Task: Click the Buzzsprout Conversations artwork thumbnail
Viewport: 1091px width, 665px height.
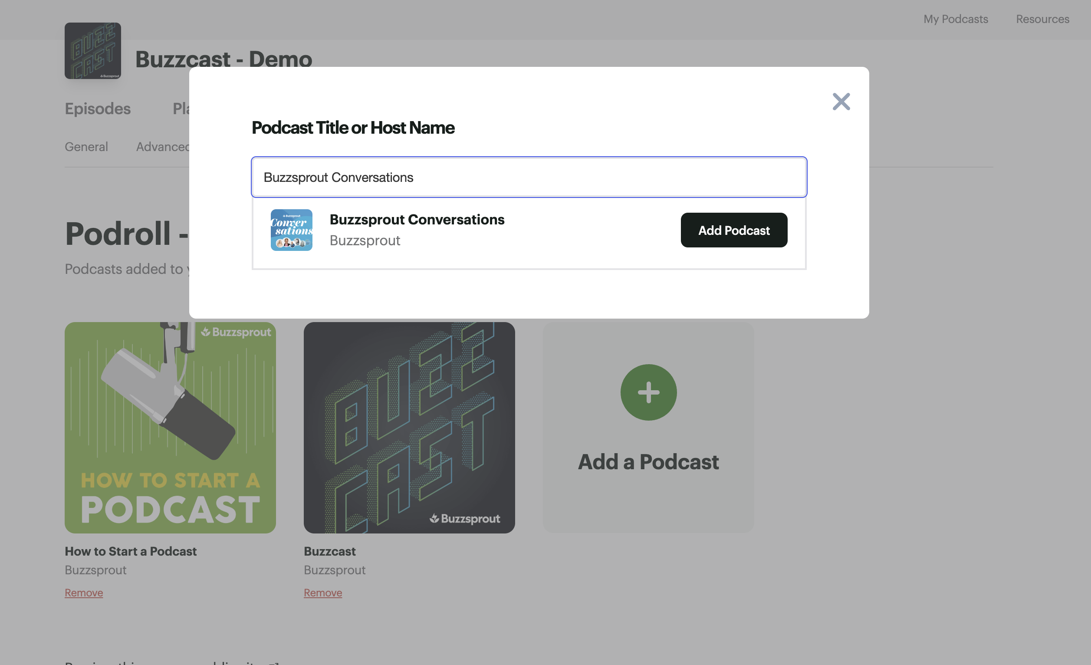Action: point(291,230)
